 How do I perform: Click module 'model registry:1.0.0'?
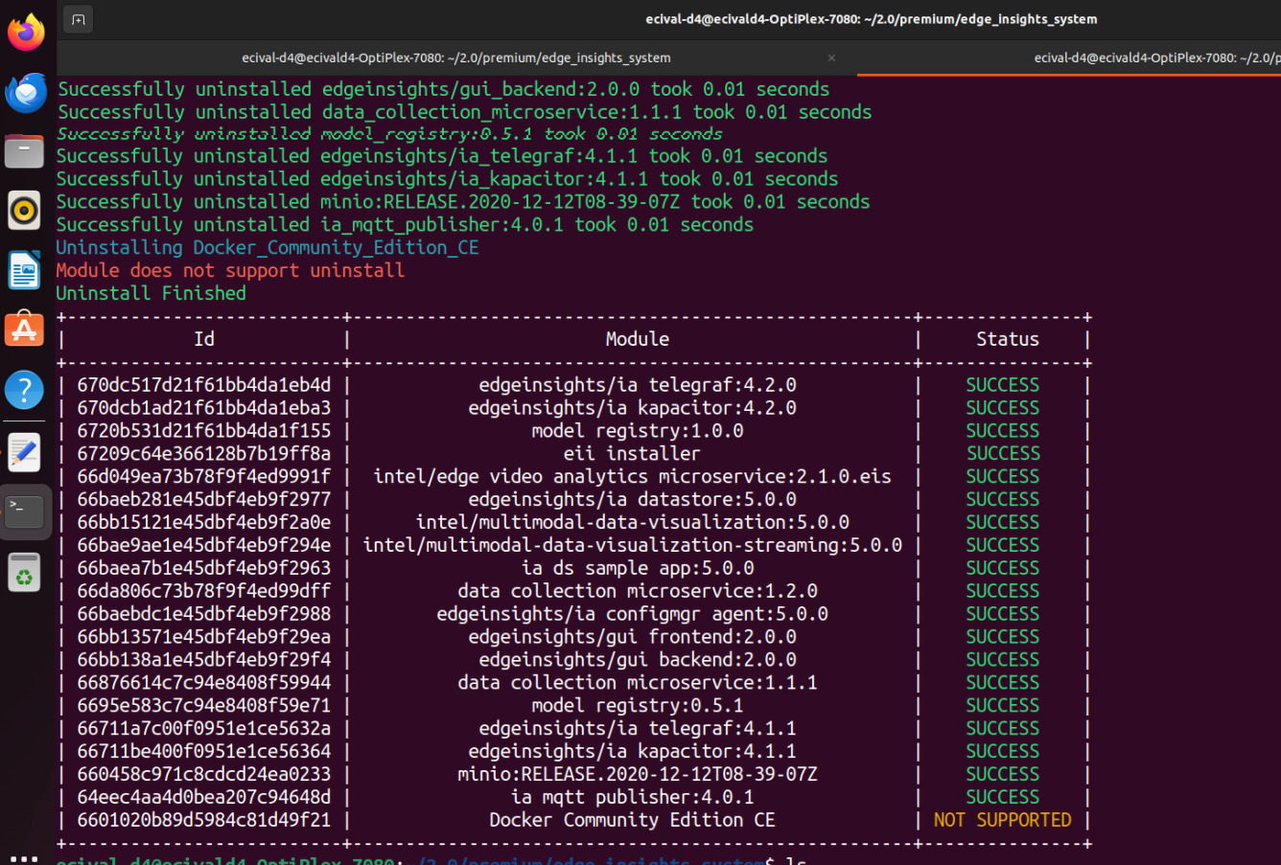point(638,431)
